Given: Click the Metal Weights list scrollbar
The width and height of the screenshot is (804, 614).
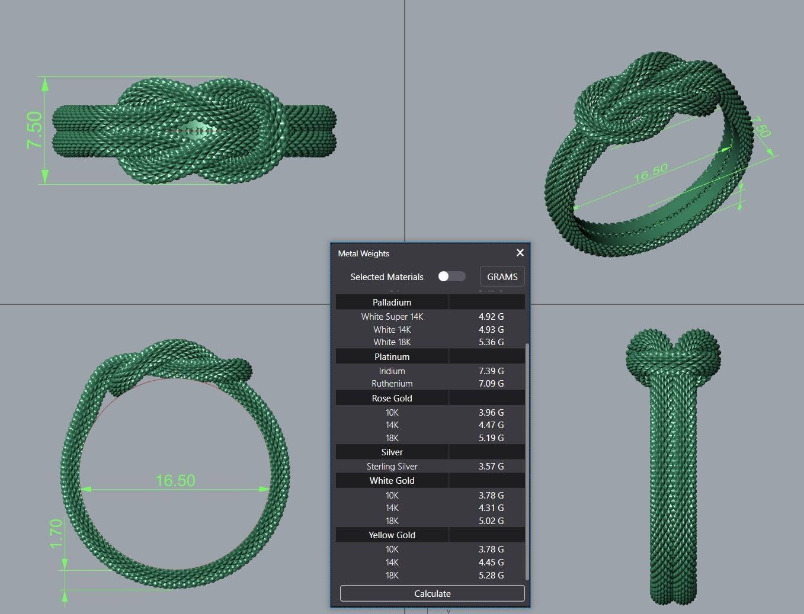Looking at the screenshot, I should pos(527,462).
